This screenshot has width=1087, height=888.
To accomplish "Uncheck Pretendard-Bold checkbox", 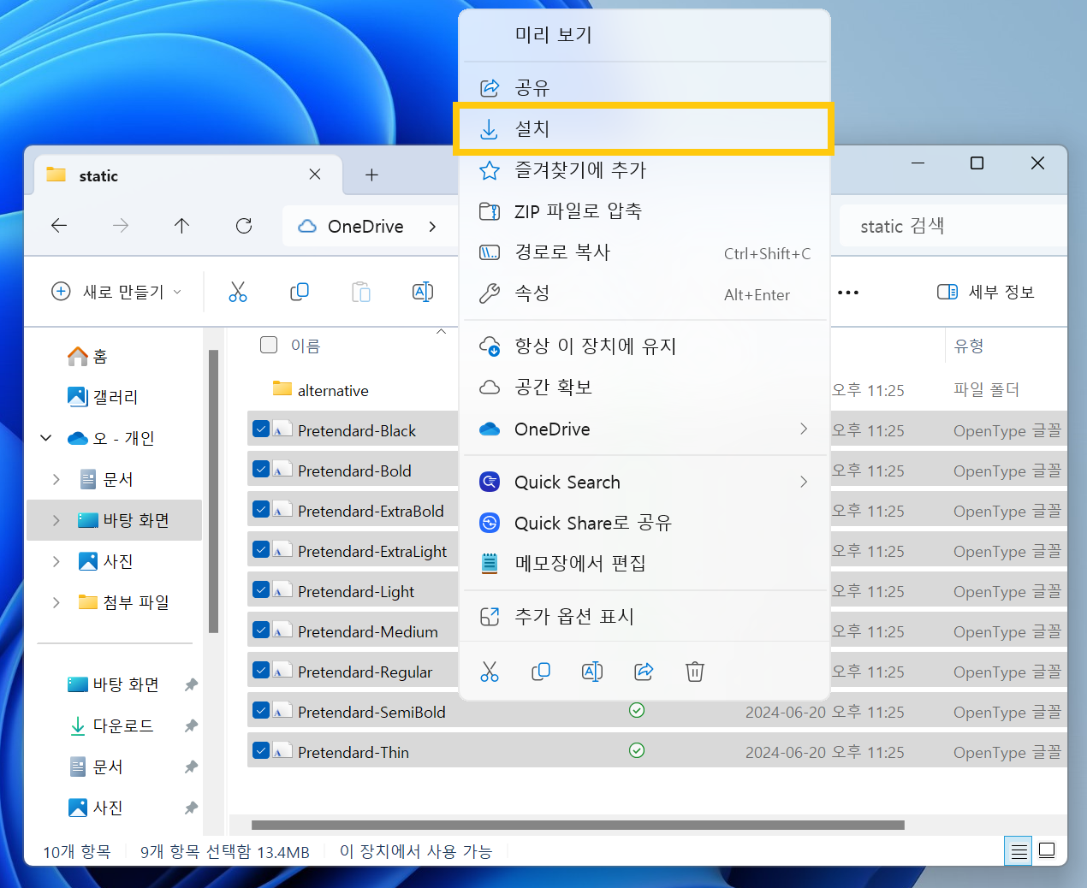I will 261,469.
